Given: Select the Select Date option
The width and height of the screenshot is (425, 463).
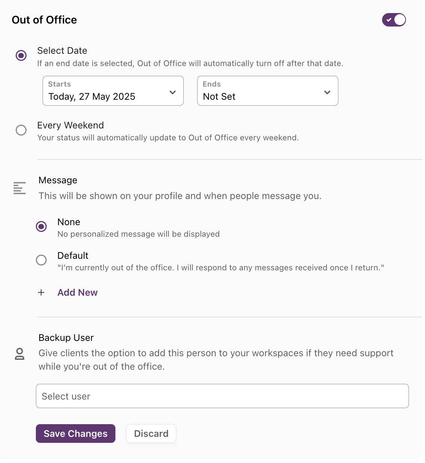Looking at the screenshot, I should 21,55.
